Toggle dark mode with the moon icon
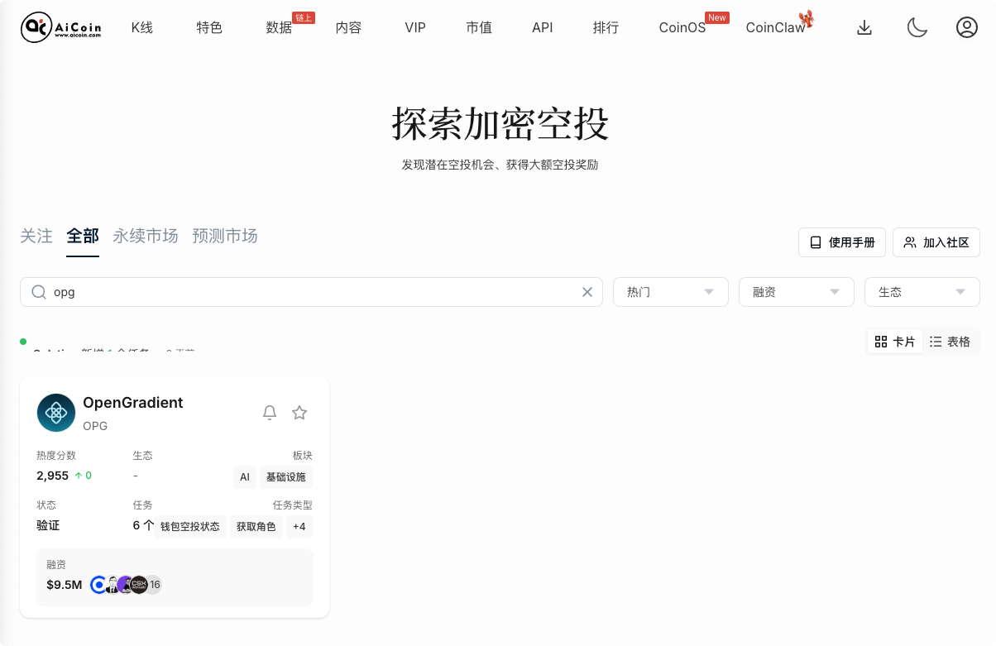The image size is (996, 646). [x=917, y=26]
